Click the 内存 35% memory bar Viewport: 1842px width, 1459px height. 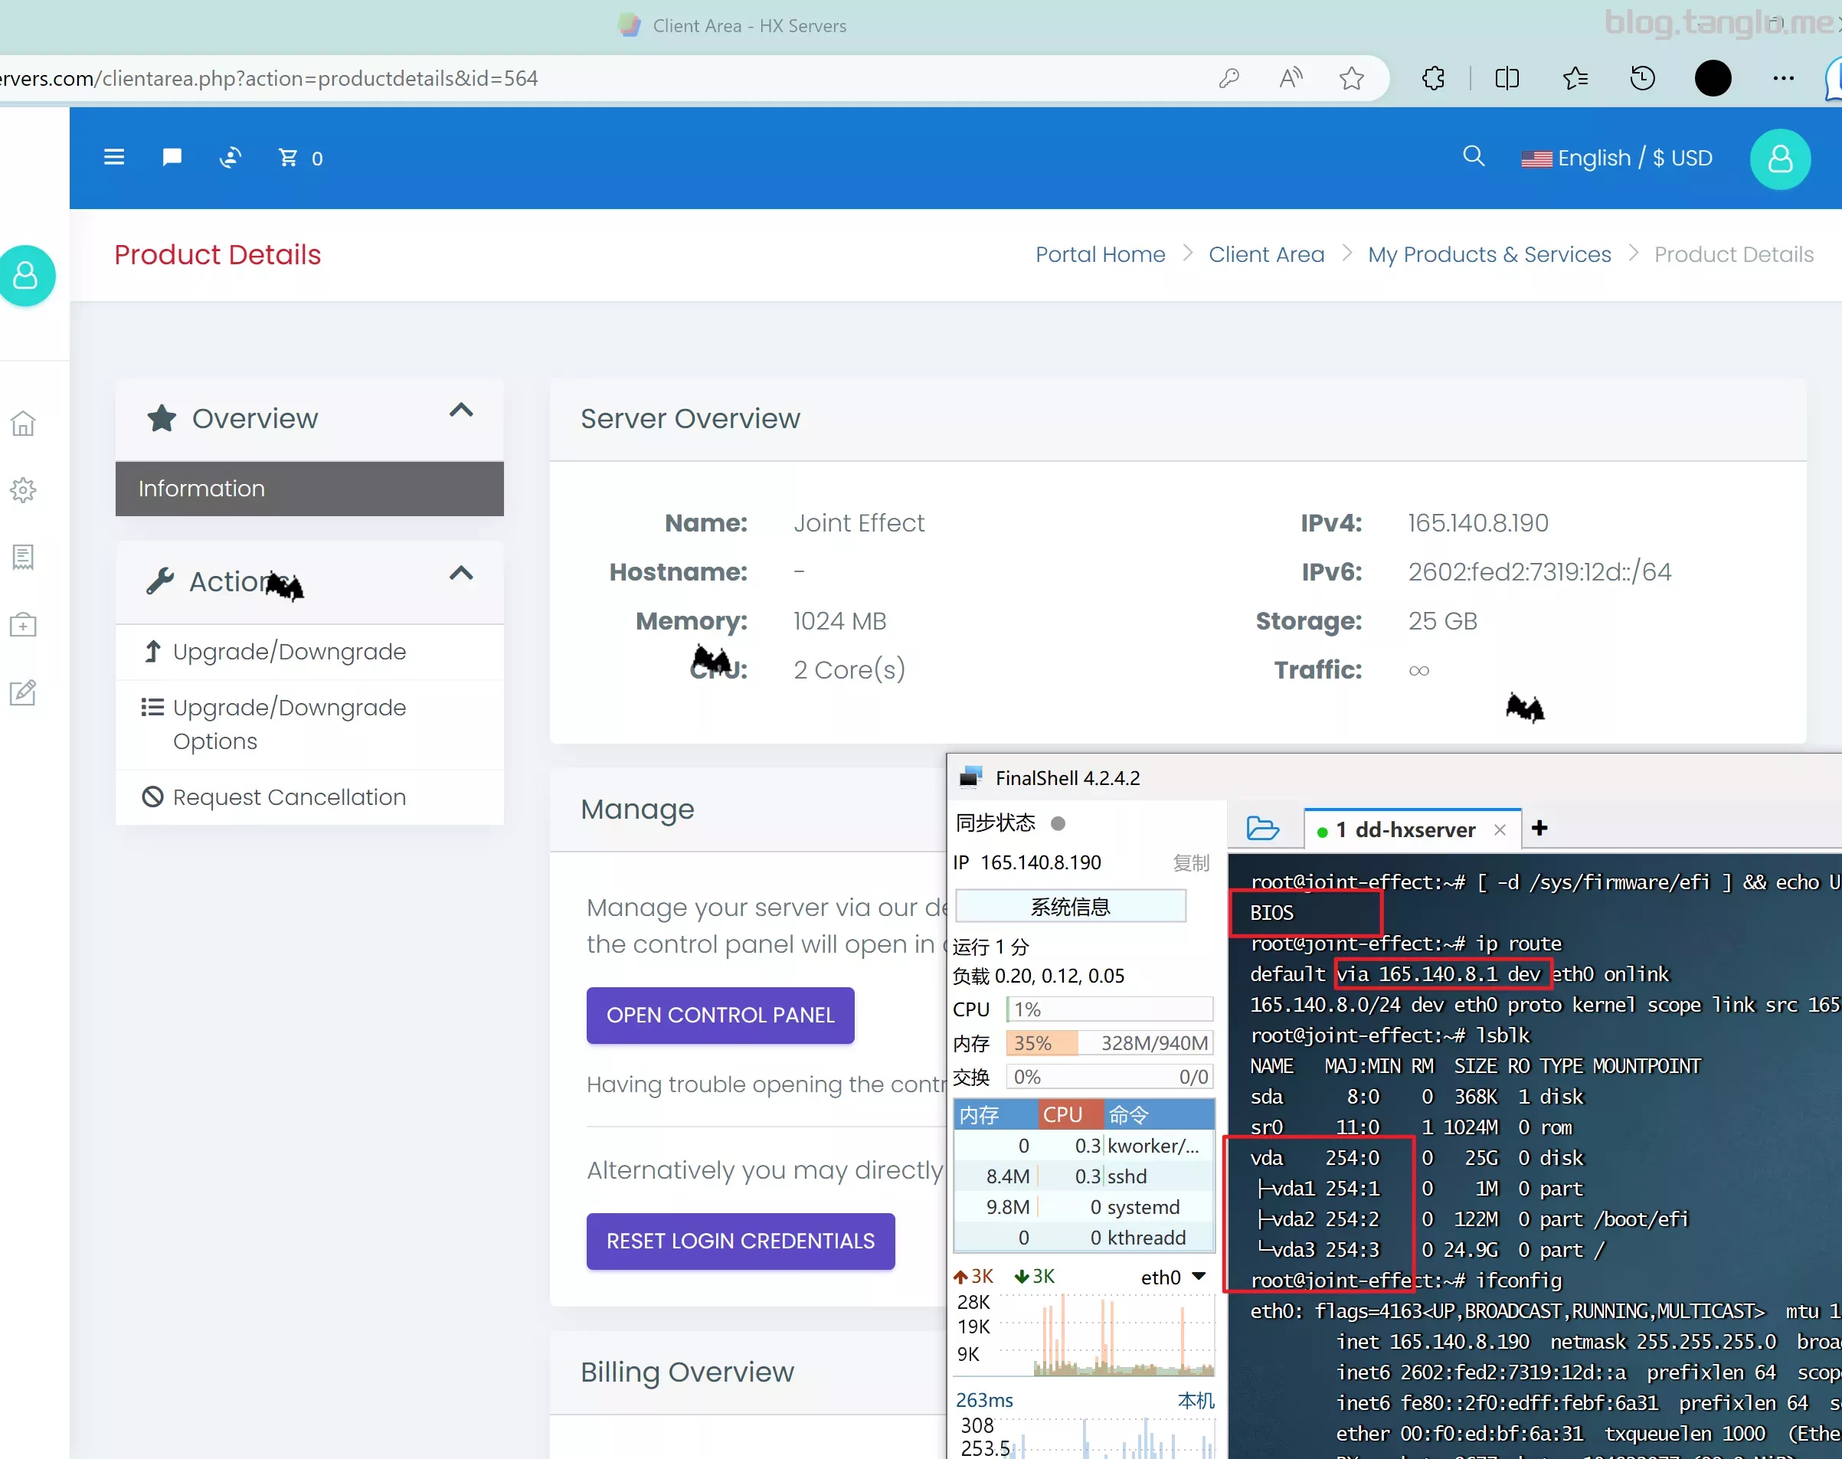[1110, 1043]
